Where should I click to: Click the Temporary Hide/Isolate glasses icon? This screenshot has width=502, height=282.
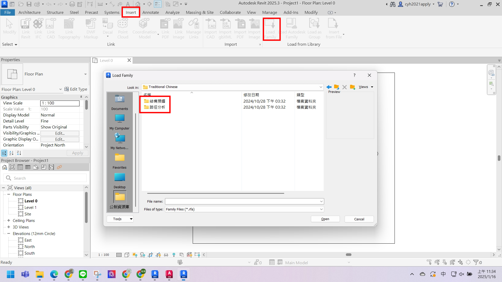click(166, 255)
